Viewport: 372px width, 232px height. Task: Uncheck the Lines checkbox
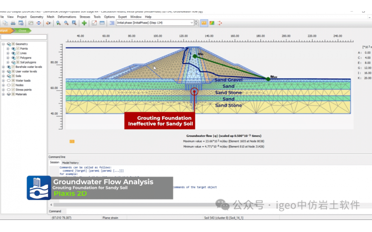pos(18,53)
